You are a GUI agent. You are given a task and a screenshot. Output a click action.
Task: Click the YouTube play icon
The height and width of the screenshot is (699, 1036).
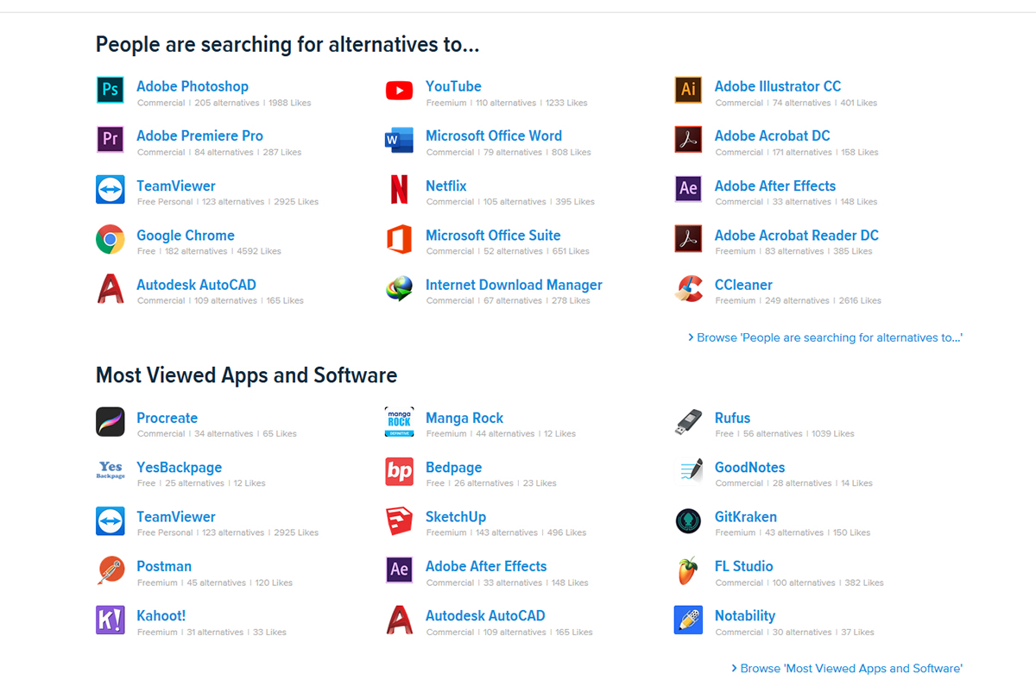tap(399, 90)
